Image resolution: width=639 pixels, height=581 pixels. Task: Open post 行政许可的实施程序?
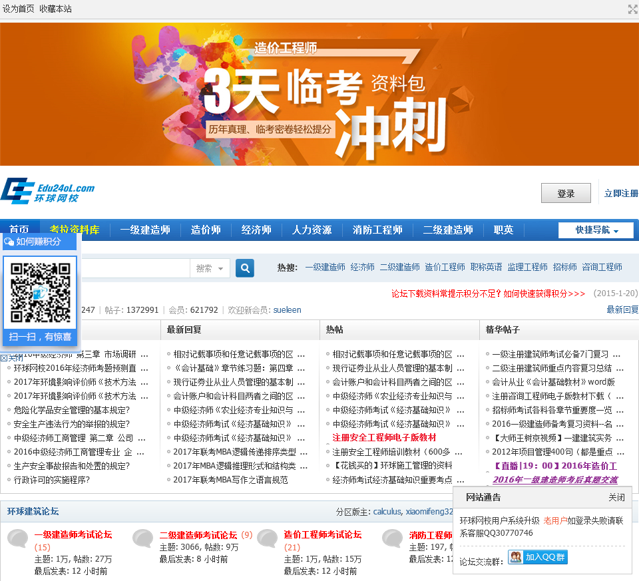coord(52,480)
